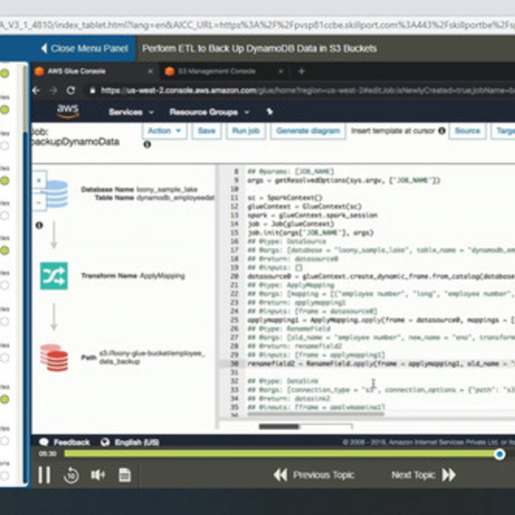The image size is (515, 515).
Task: Select the DynamoDB data source database icon
Action: [x=57, y=194]
